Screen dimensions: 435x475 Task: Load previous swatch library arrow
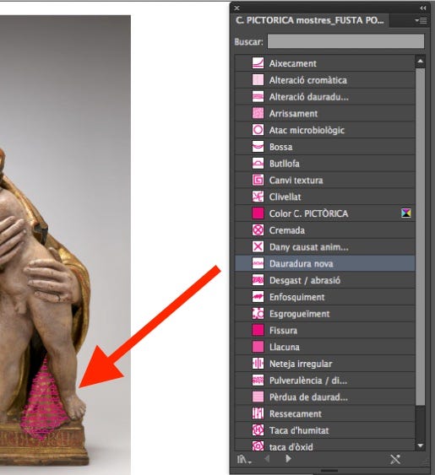click(x=267, y=459)
